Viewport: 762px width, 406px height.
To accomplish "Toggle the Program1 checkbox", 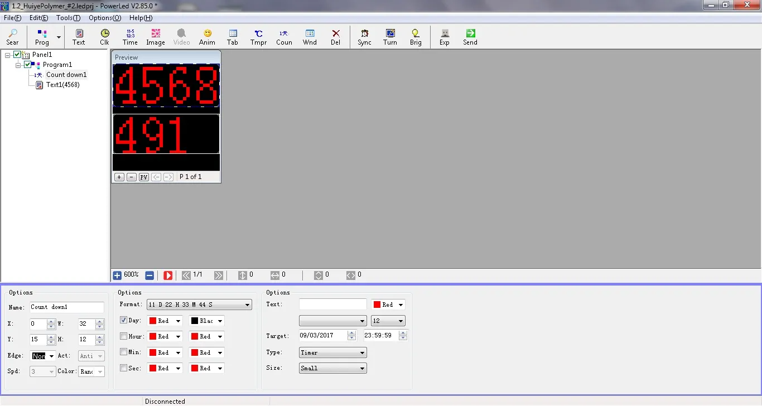I will [27, 65].
